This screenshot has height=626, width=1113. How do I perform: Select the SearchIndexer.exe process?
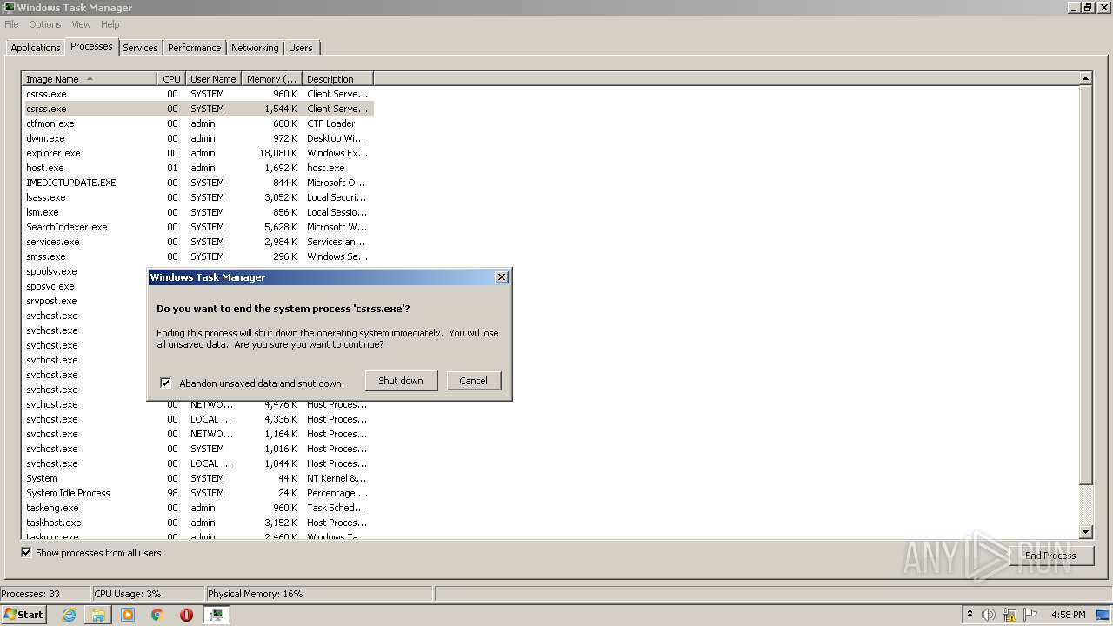[x=198, y=227]
